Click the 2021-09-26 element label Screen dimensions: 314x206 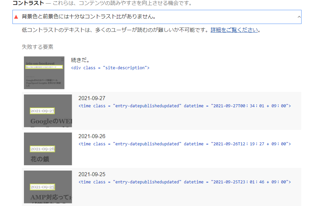point(92,136)
